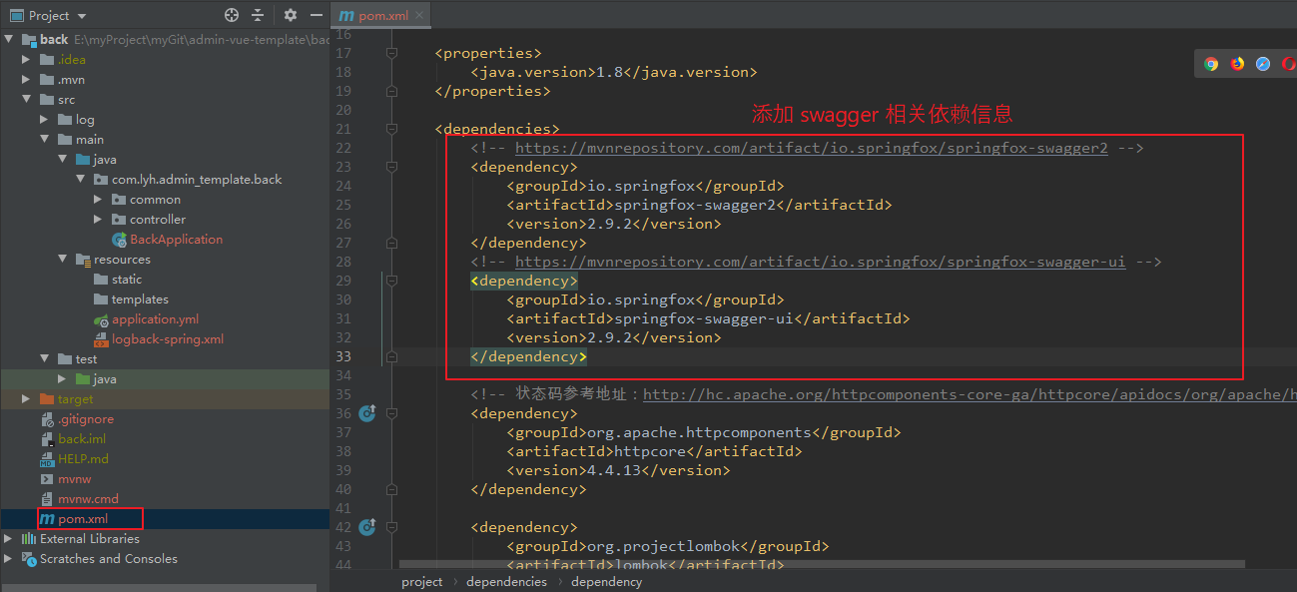This screenshot has width=1297, height=592.
Task: Click the project breadcrumb
Action: click(x=422, y=582)
